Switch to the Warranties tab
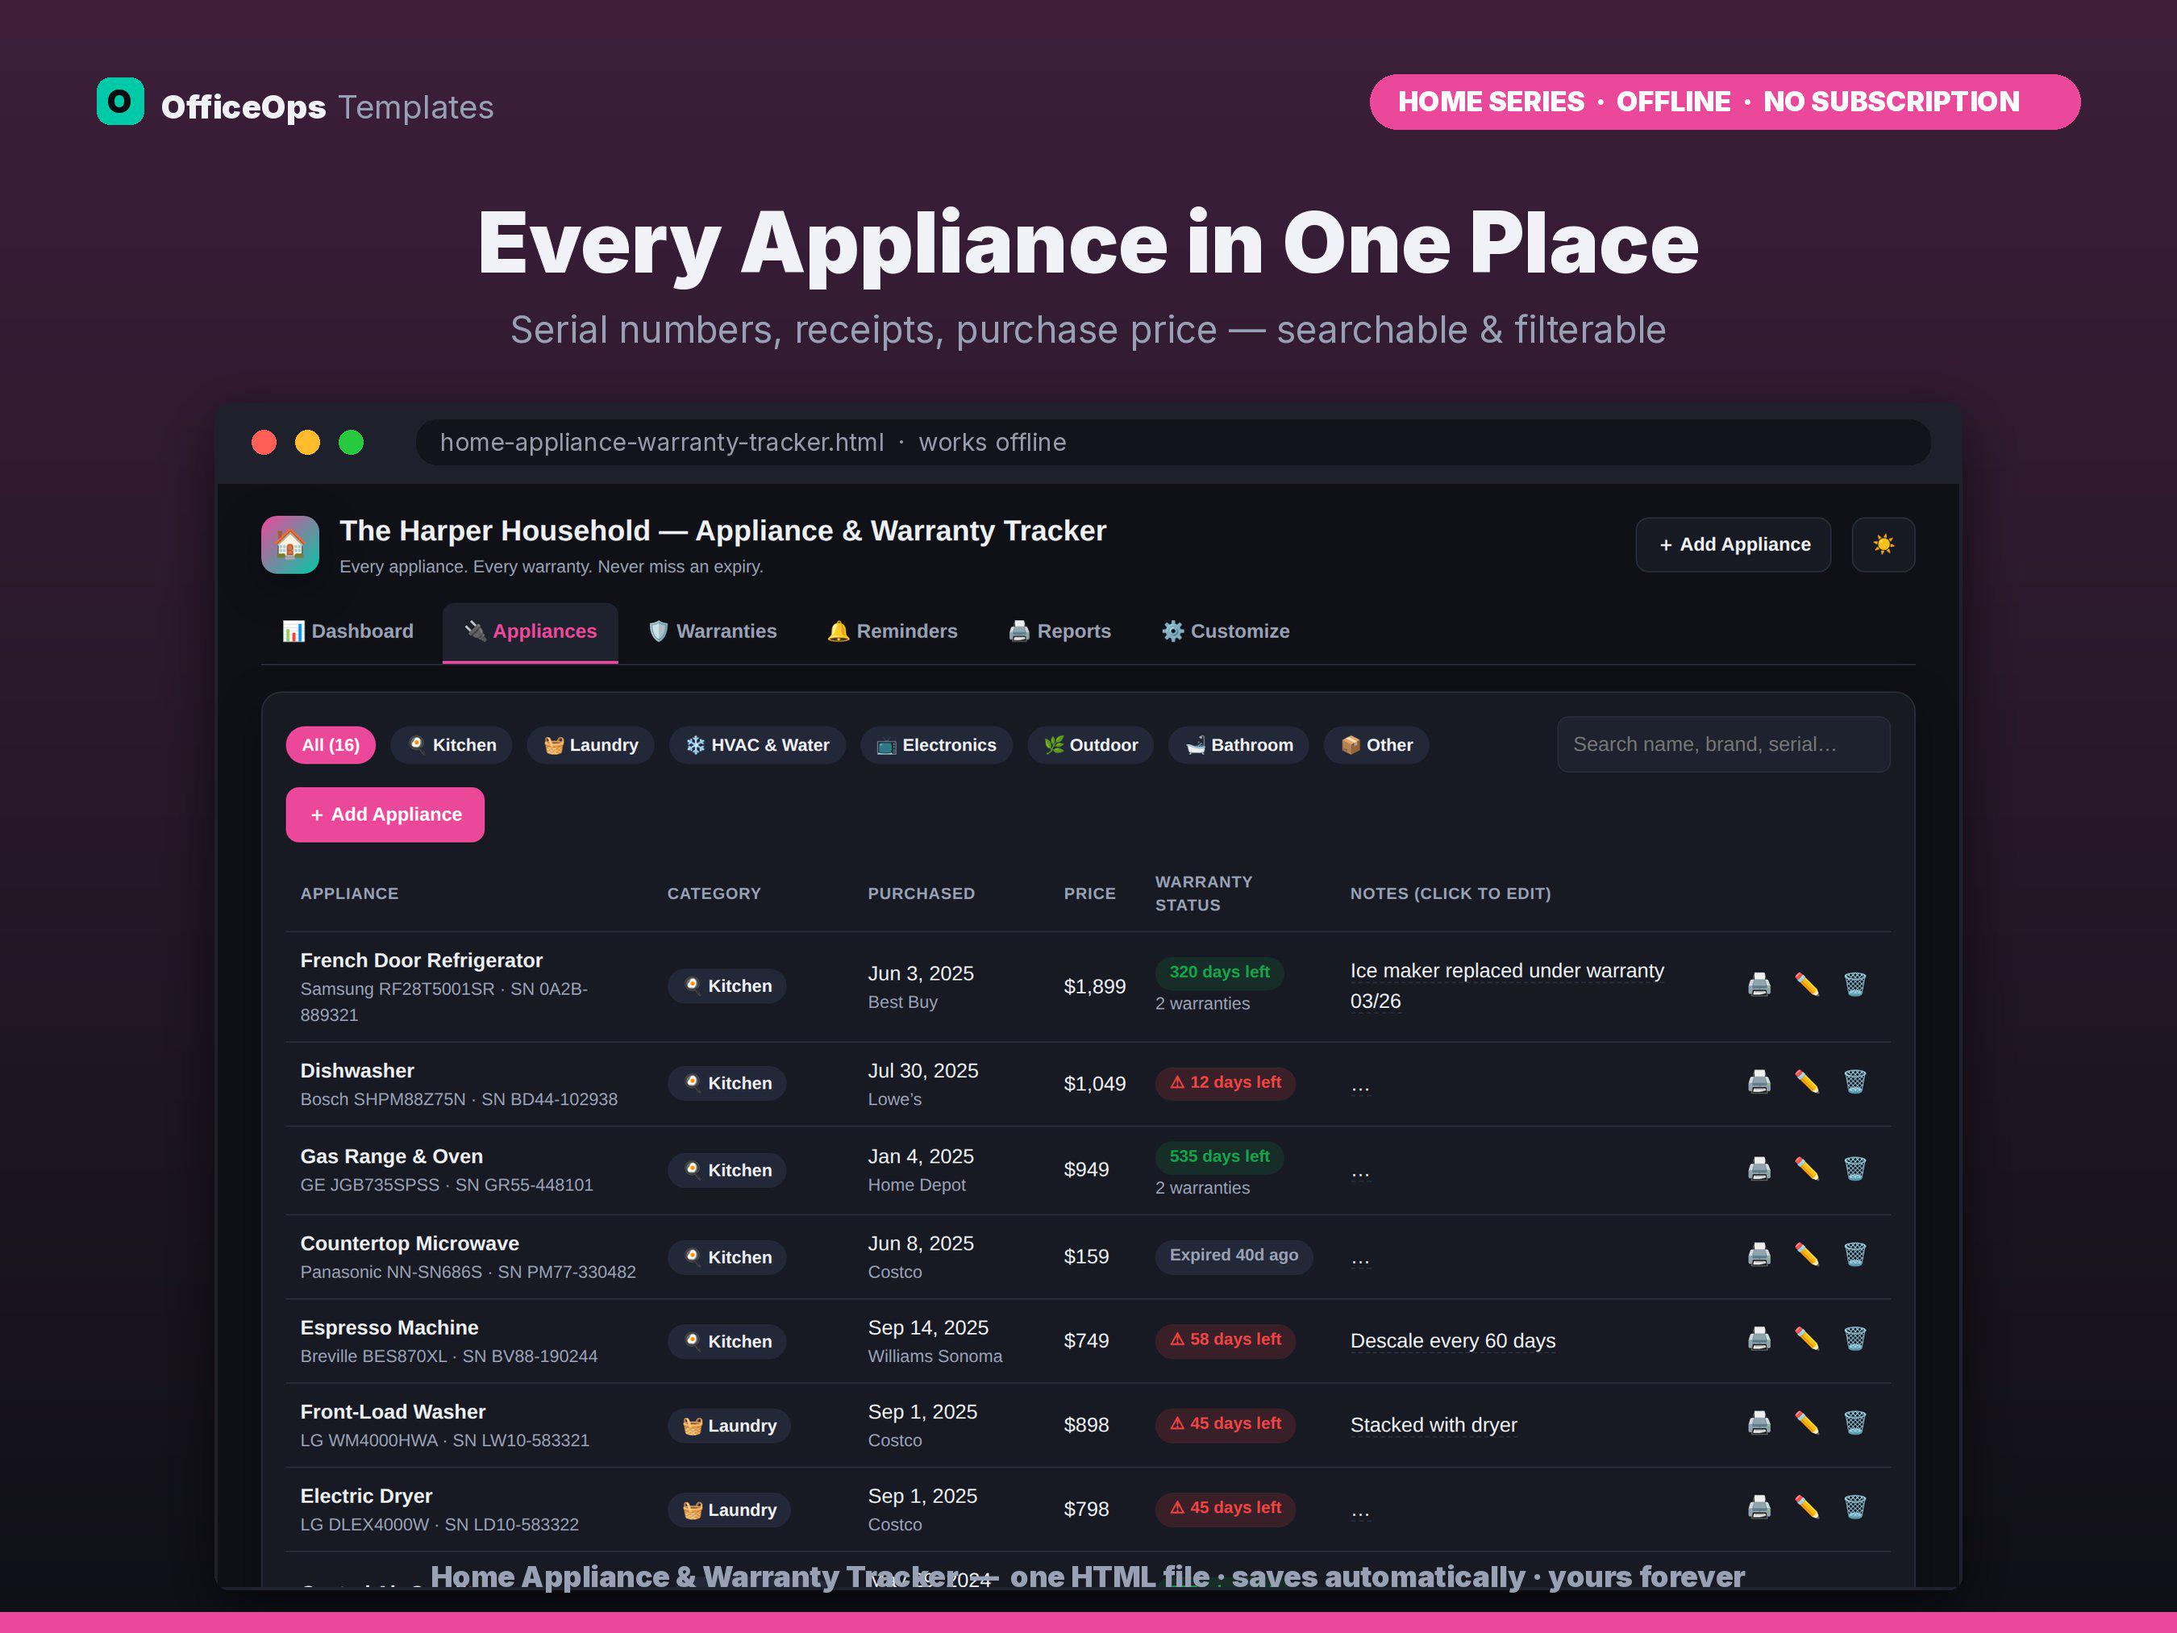Screen dimensions: 2177x1633 [713, 631]
